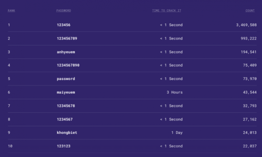This screenshot has height=157, width=262.
Task: Click the TIME TO CRACK IT header
Action: point(167,11)
